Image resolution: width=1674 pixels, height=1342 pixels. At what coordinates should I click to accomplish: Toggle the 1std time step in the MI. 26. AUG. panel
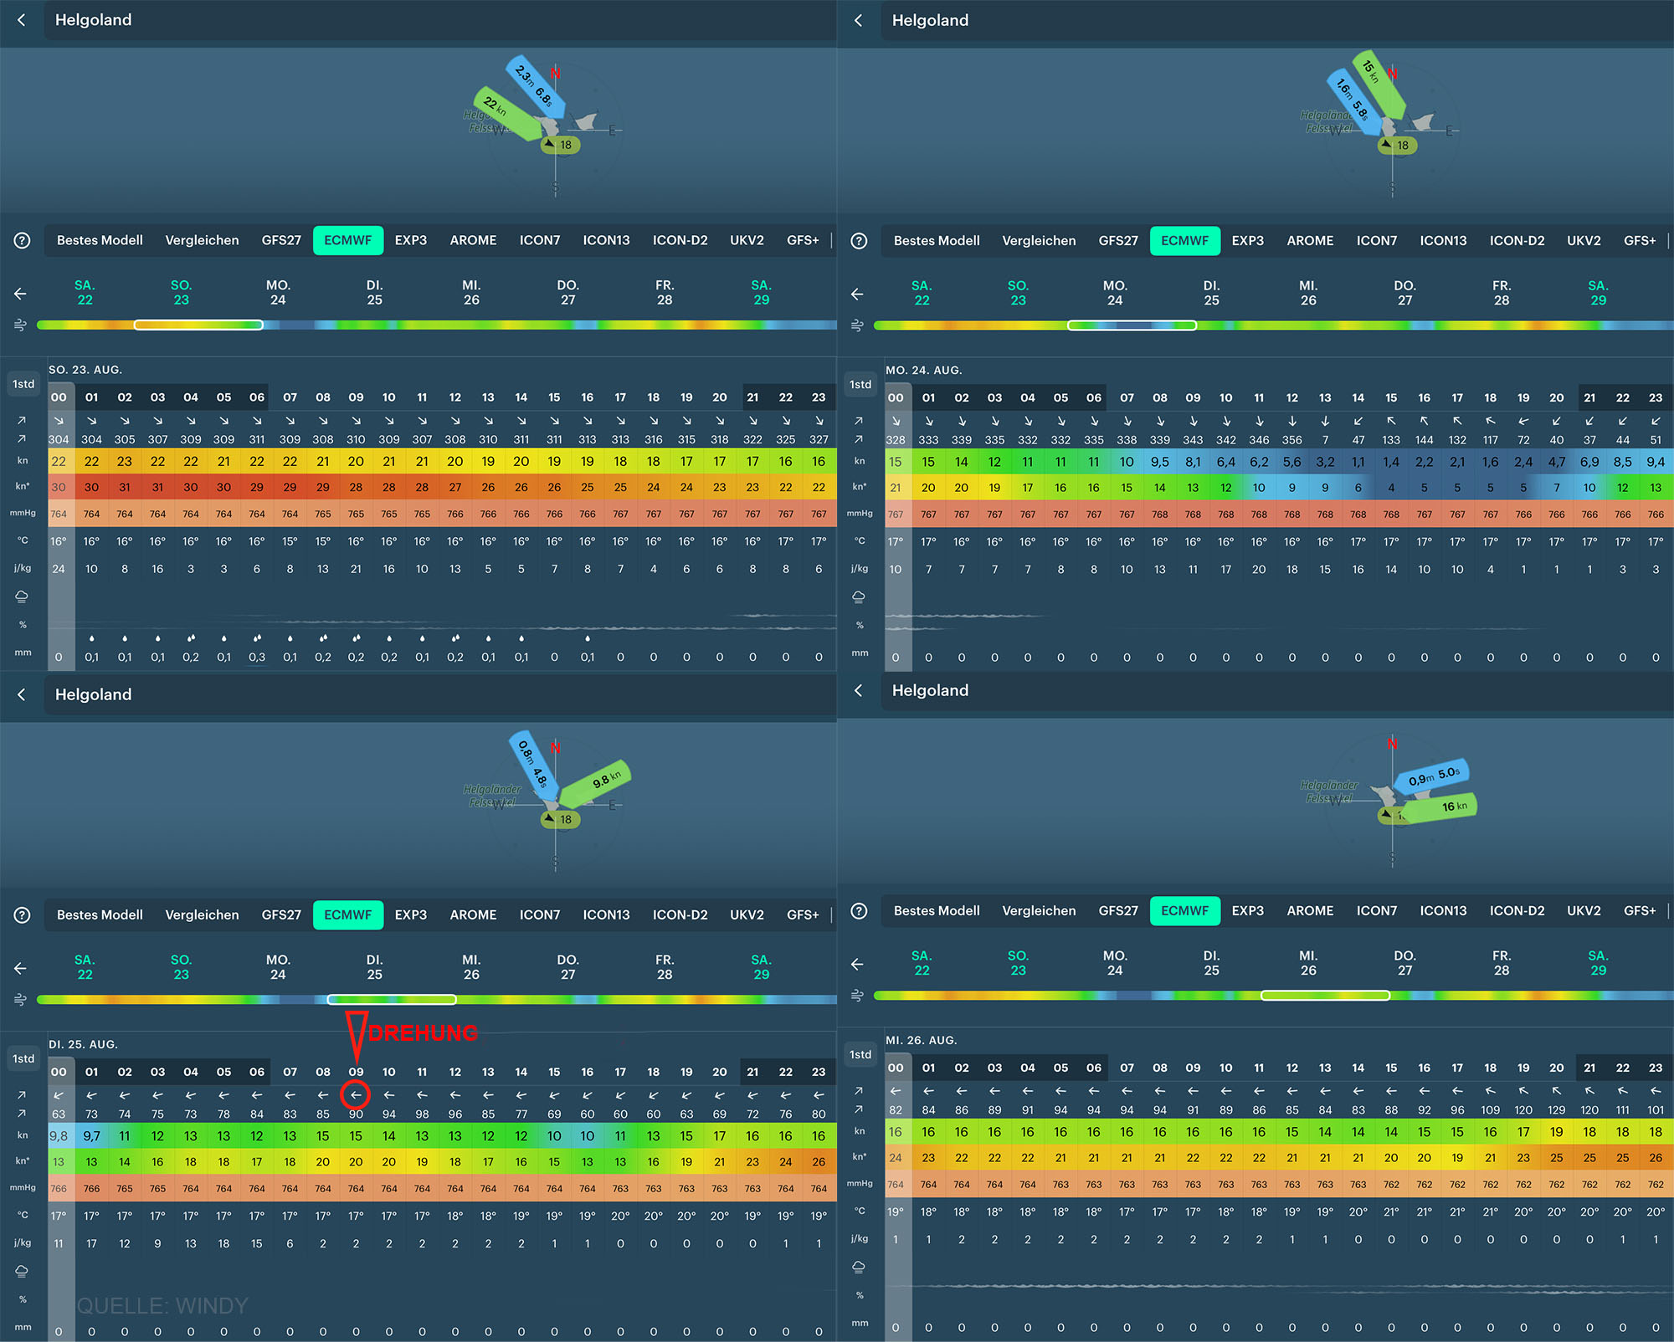(x=860, y=1054)
